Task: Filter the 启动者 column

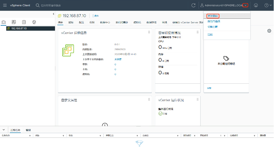Action: click(x=178, y=136)
